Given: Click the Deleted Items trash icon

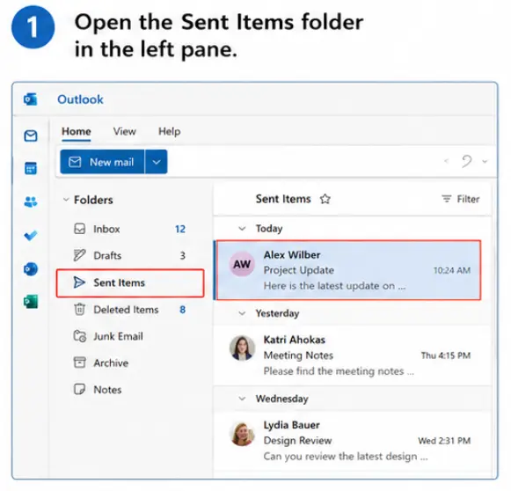Looking at the screenshot, I should (79, 310).
